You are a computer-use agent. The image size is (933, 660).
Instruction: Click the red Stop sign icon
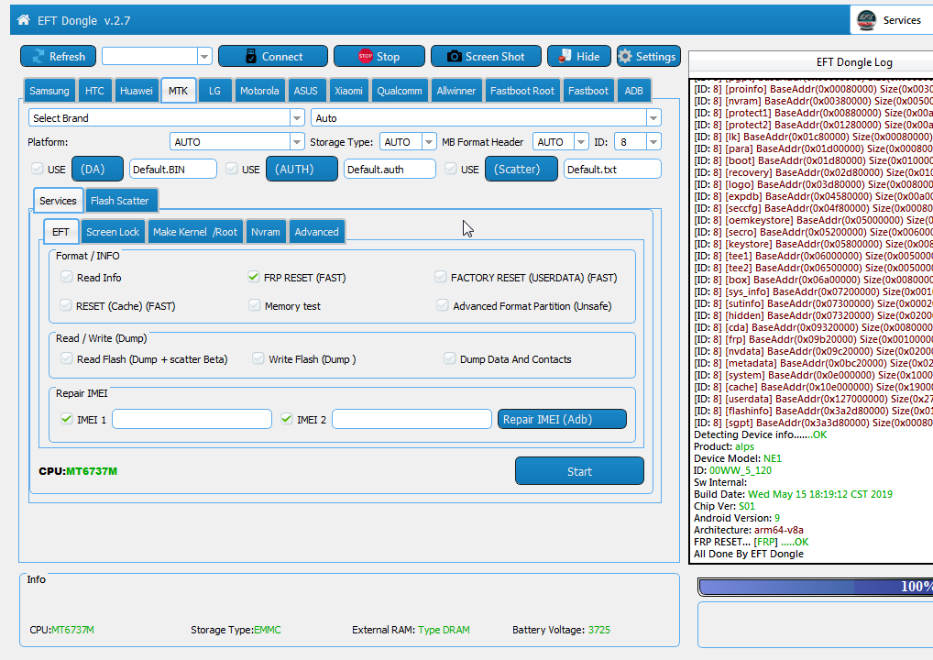coord(366,56)
